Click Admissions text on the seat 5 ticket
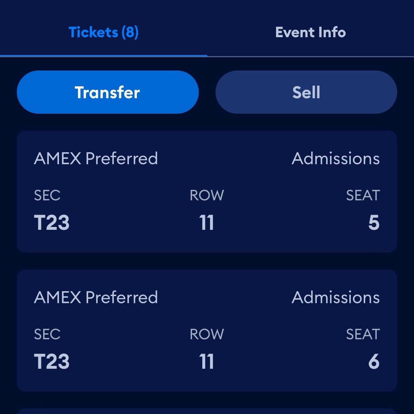414x414 pixels. (336, 158)
